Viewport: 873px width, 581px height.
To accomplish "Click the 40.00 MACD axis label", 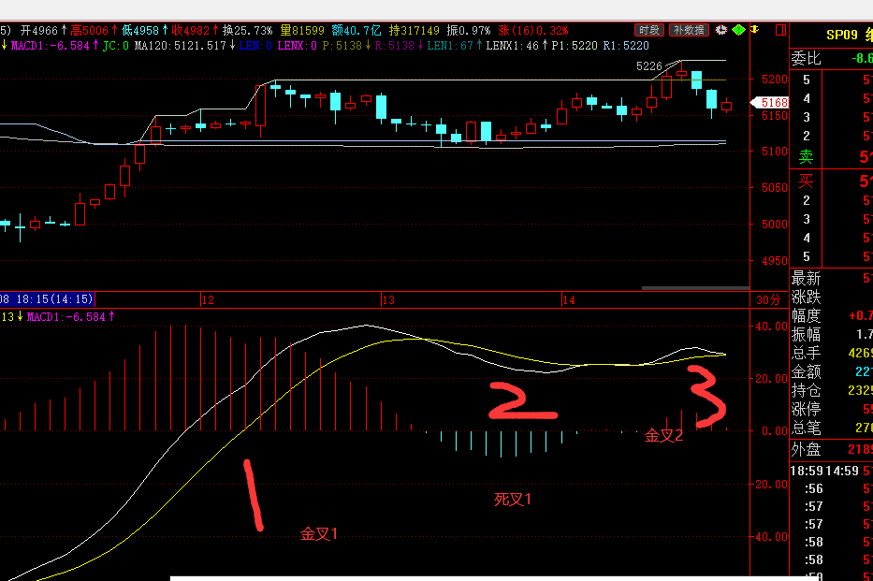I will click(x=771, y=327).
